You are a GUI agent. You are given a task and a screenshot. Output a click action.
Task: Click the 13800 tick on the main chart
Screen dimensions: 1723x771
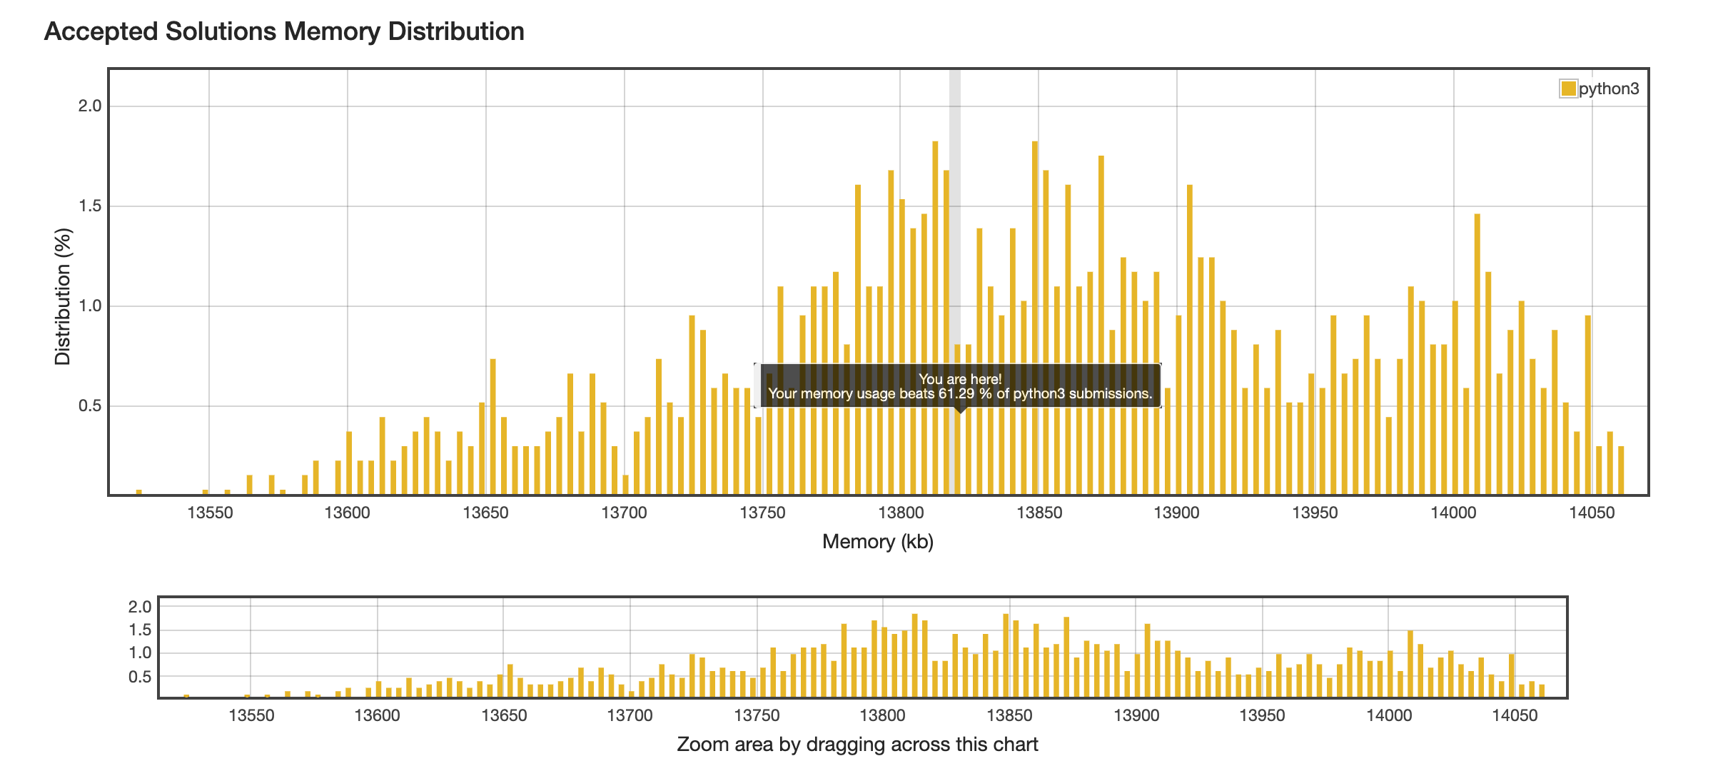click(x=901, y=513)
